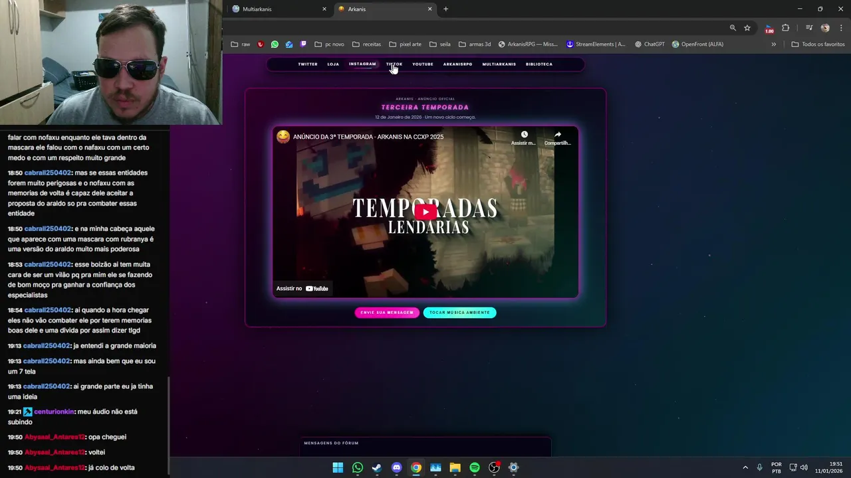Viewport: 851px width, 478px height.
Task: Open the pixel arte bookmarks folder
Action: pos(405,44)
